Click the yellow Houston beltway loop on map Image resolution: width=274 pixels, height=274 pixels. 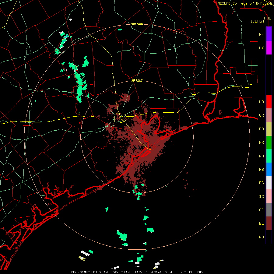(x=120, y=118)
